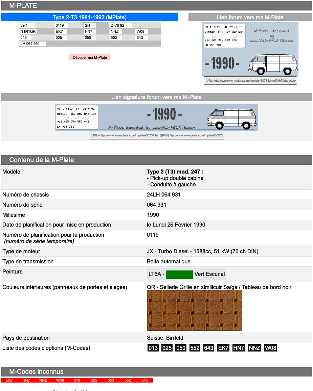Click the 'Lien signature forum vers ma M-Plate' header

[x=157, y=97]
